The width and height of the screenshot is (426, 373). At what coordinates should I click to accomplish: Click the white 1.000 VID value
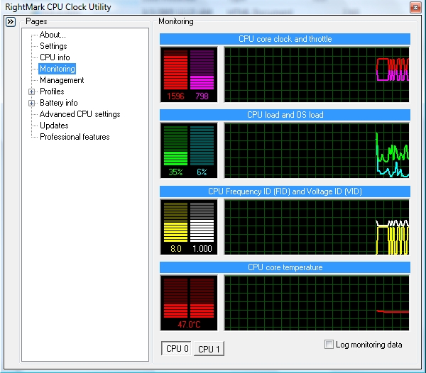point(202,248)
